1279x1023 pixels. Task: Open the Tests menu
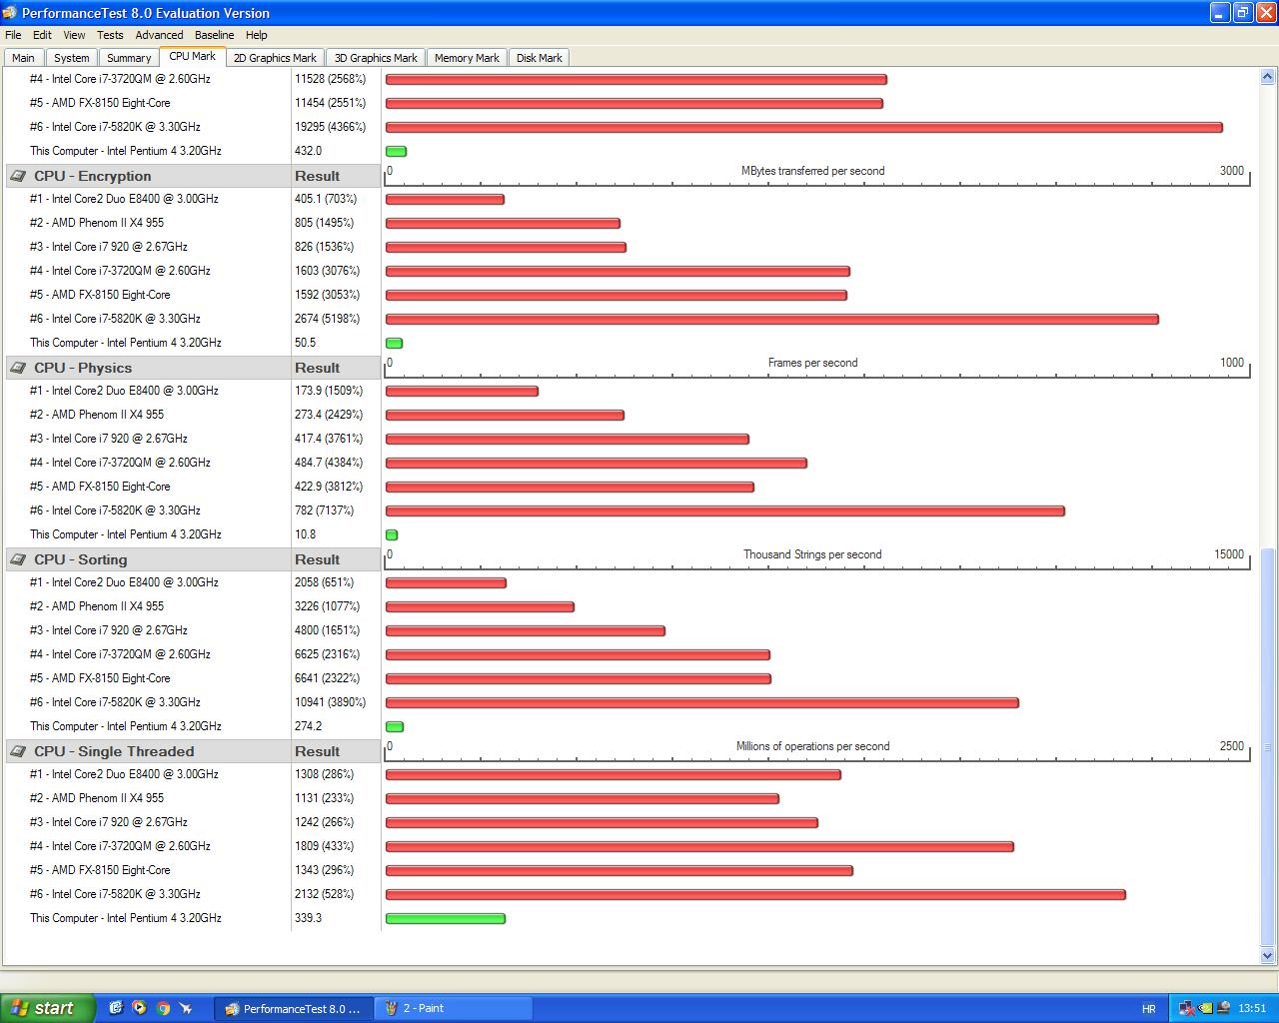110,35
